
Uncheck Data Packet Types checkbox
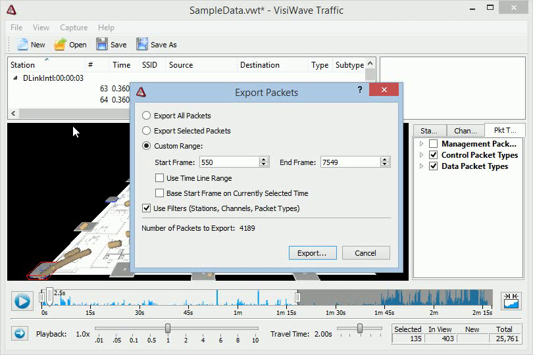pos(434,166)
